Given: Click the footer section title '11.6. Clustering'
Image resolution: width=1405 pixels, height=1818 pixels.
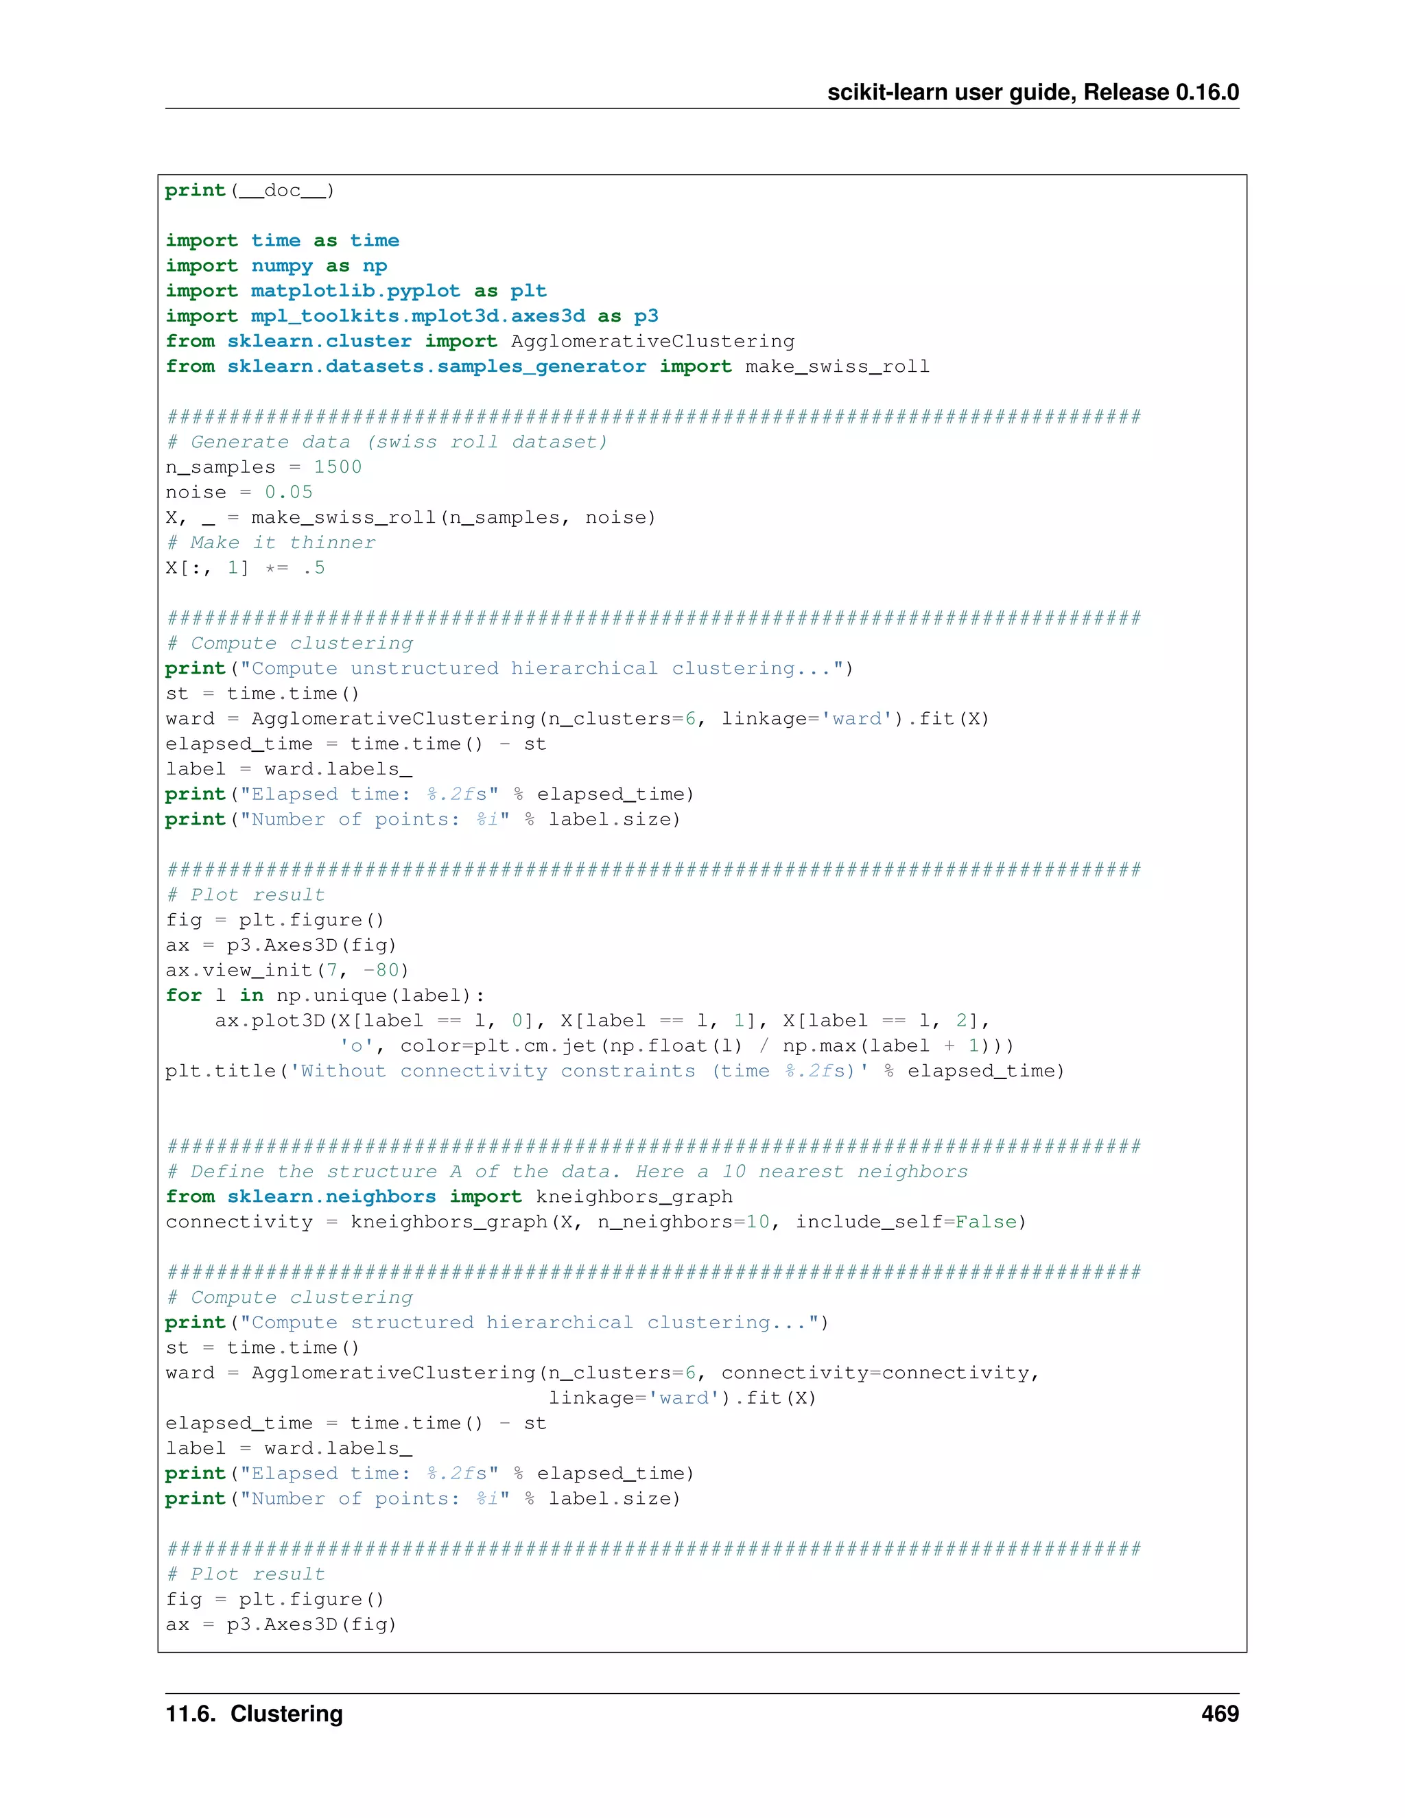Looking at the screenshot, I should click(254, 1714).
